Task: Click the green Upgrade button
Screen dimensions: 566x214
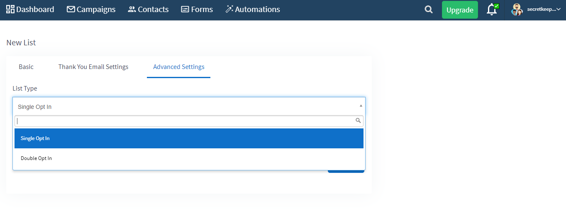Action: tap(460, 10)
